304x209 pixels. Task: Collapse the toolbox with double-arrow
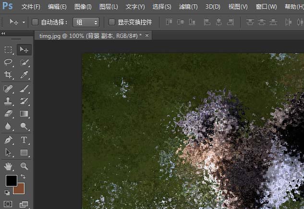pos(3,33)
